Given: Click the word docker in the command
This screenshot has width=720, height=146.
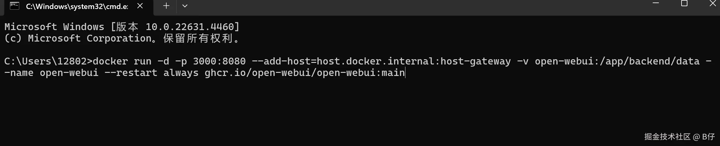Looking at the screenshot, I should point(110,61).
